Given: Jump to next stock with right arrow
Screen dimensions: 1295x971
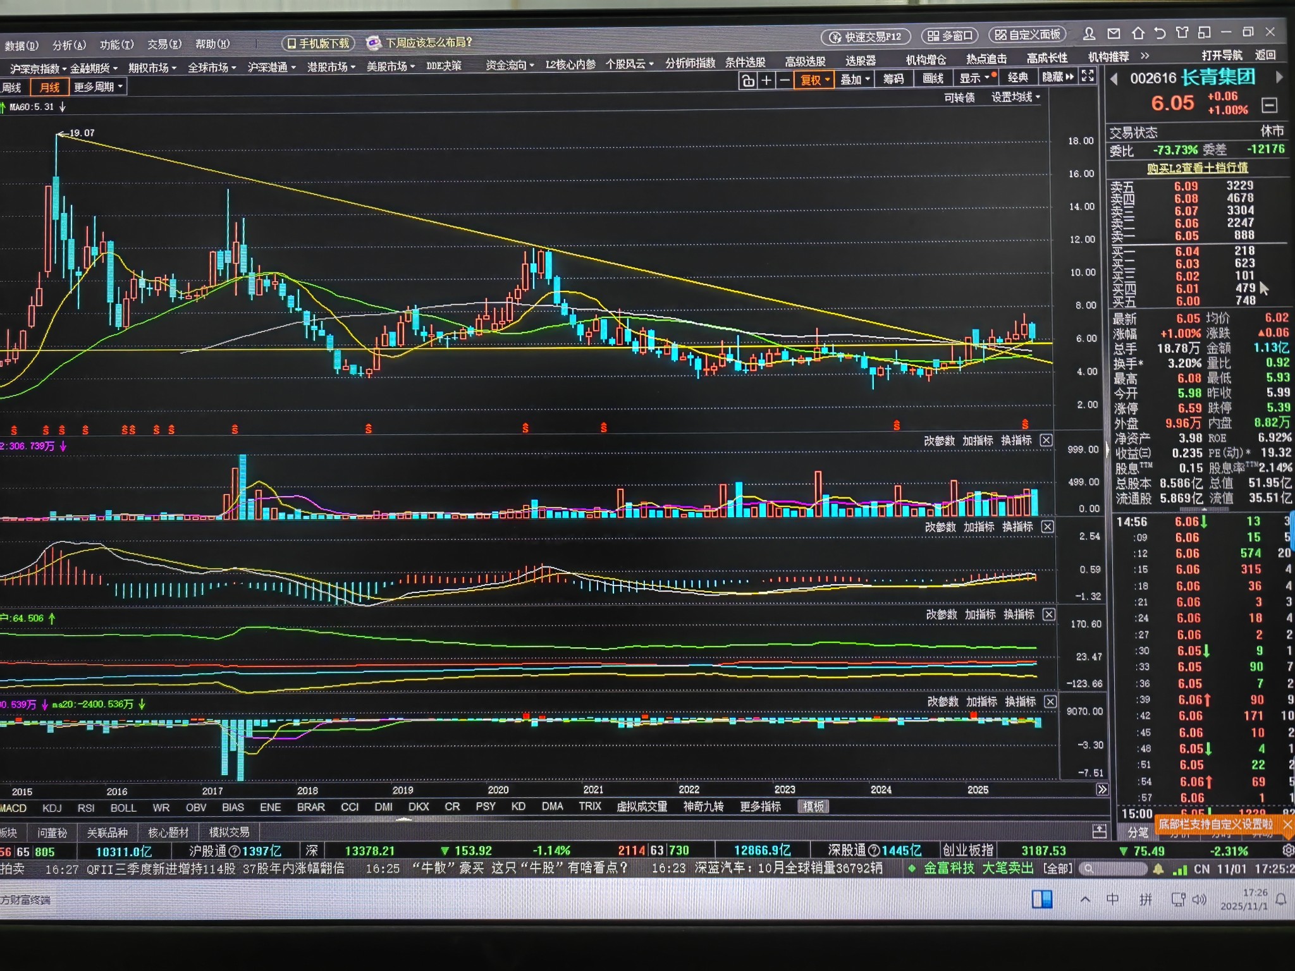Looking at the screenshot, I should pyautogui.click(x=1279, y=77).
